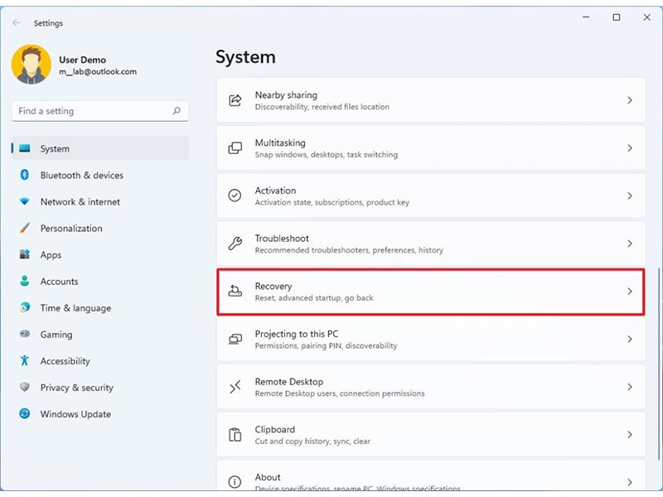This screenshot has height=497, width=663.
Task: Open the Activation settings row
Action: coord(430,196)
